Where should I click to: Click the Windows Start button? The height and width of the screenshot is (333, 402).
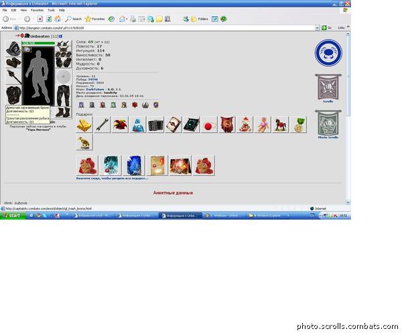pos(13,216)
